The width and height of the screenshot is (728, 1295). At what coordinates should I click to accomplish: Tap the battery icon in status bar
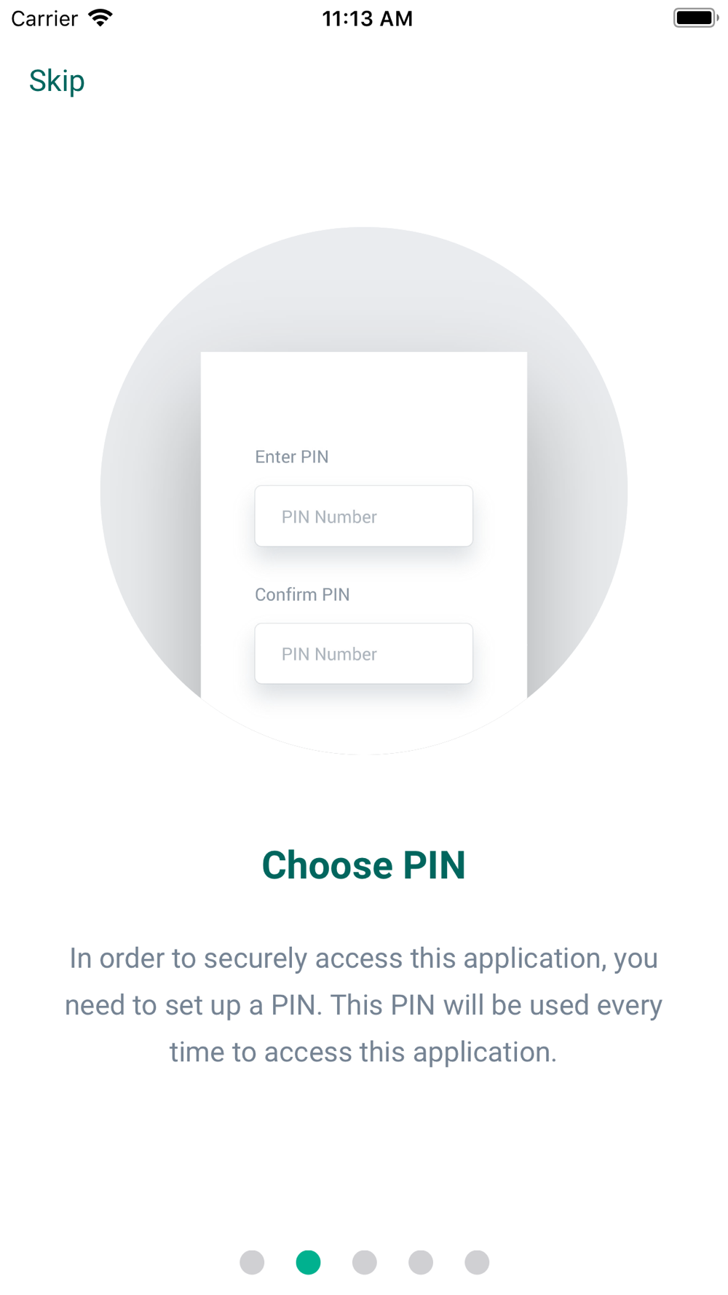pos(695,18)
